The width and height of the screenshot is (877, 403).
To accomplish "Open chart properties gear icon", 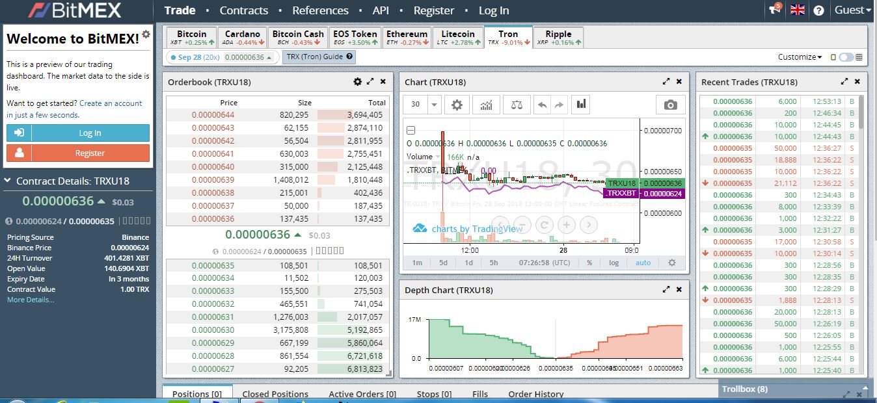I will point(457,105).
